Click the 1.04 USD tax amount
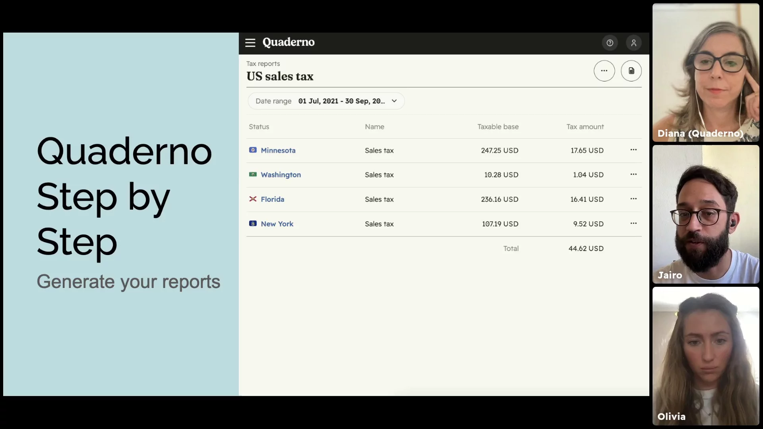Screen dimensions: 763x429 (588, 175)
